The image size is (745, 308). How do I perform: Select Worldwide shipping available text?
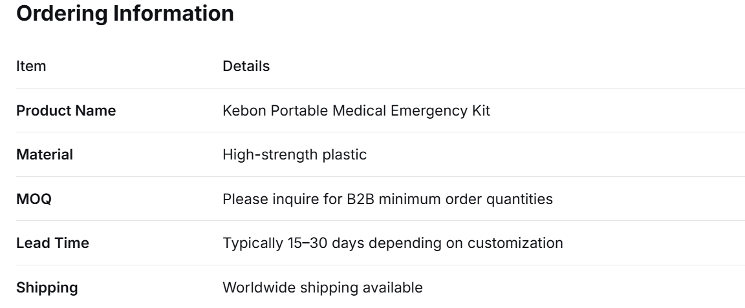pos(323,287)
